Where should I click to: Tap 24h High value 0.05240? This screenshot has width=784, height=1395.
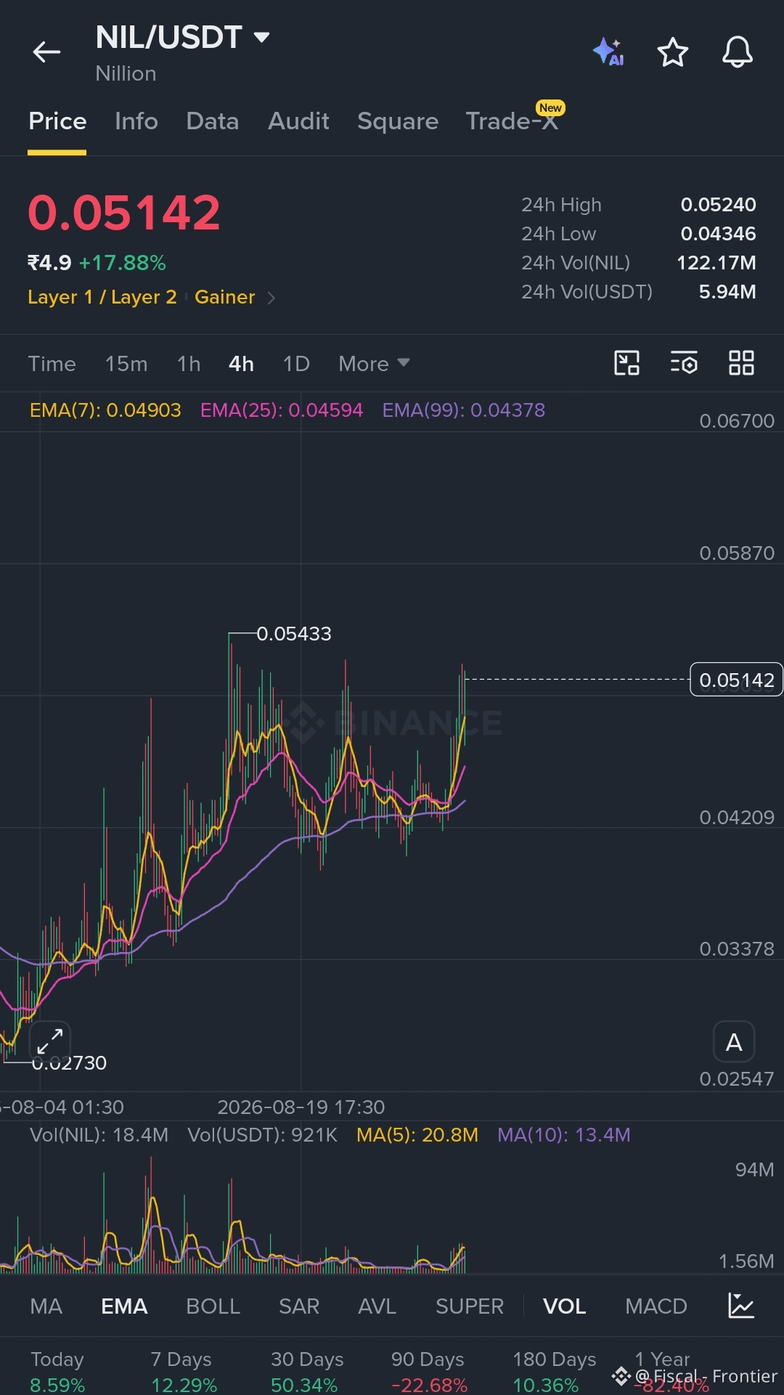pos(718,205)
